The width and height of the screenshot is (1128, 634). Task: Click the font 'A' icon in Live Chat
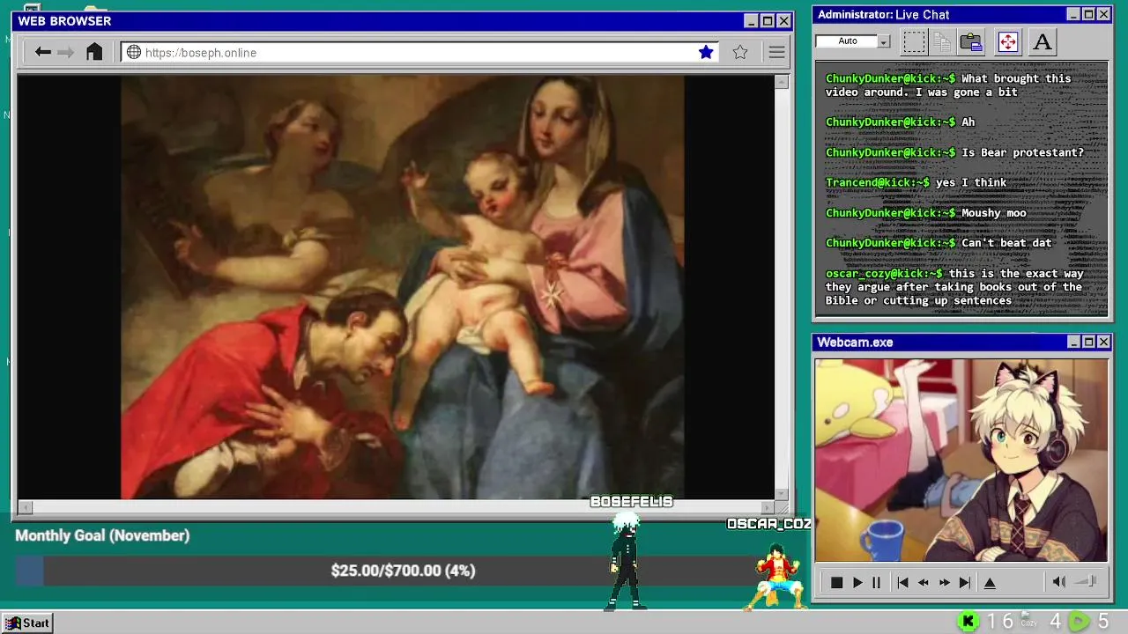tap(1042, 41)
